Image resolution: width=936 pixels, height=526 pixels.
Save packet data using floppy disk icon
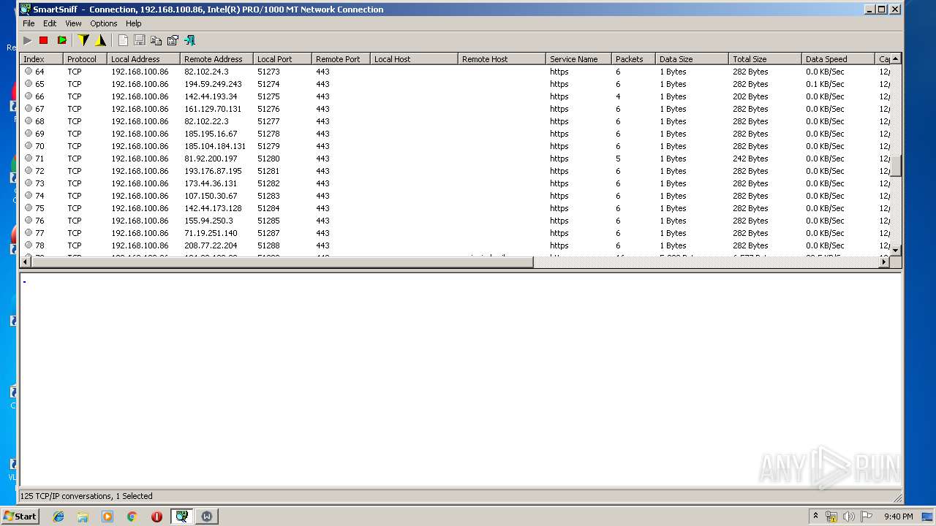140,40
